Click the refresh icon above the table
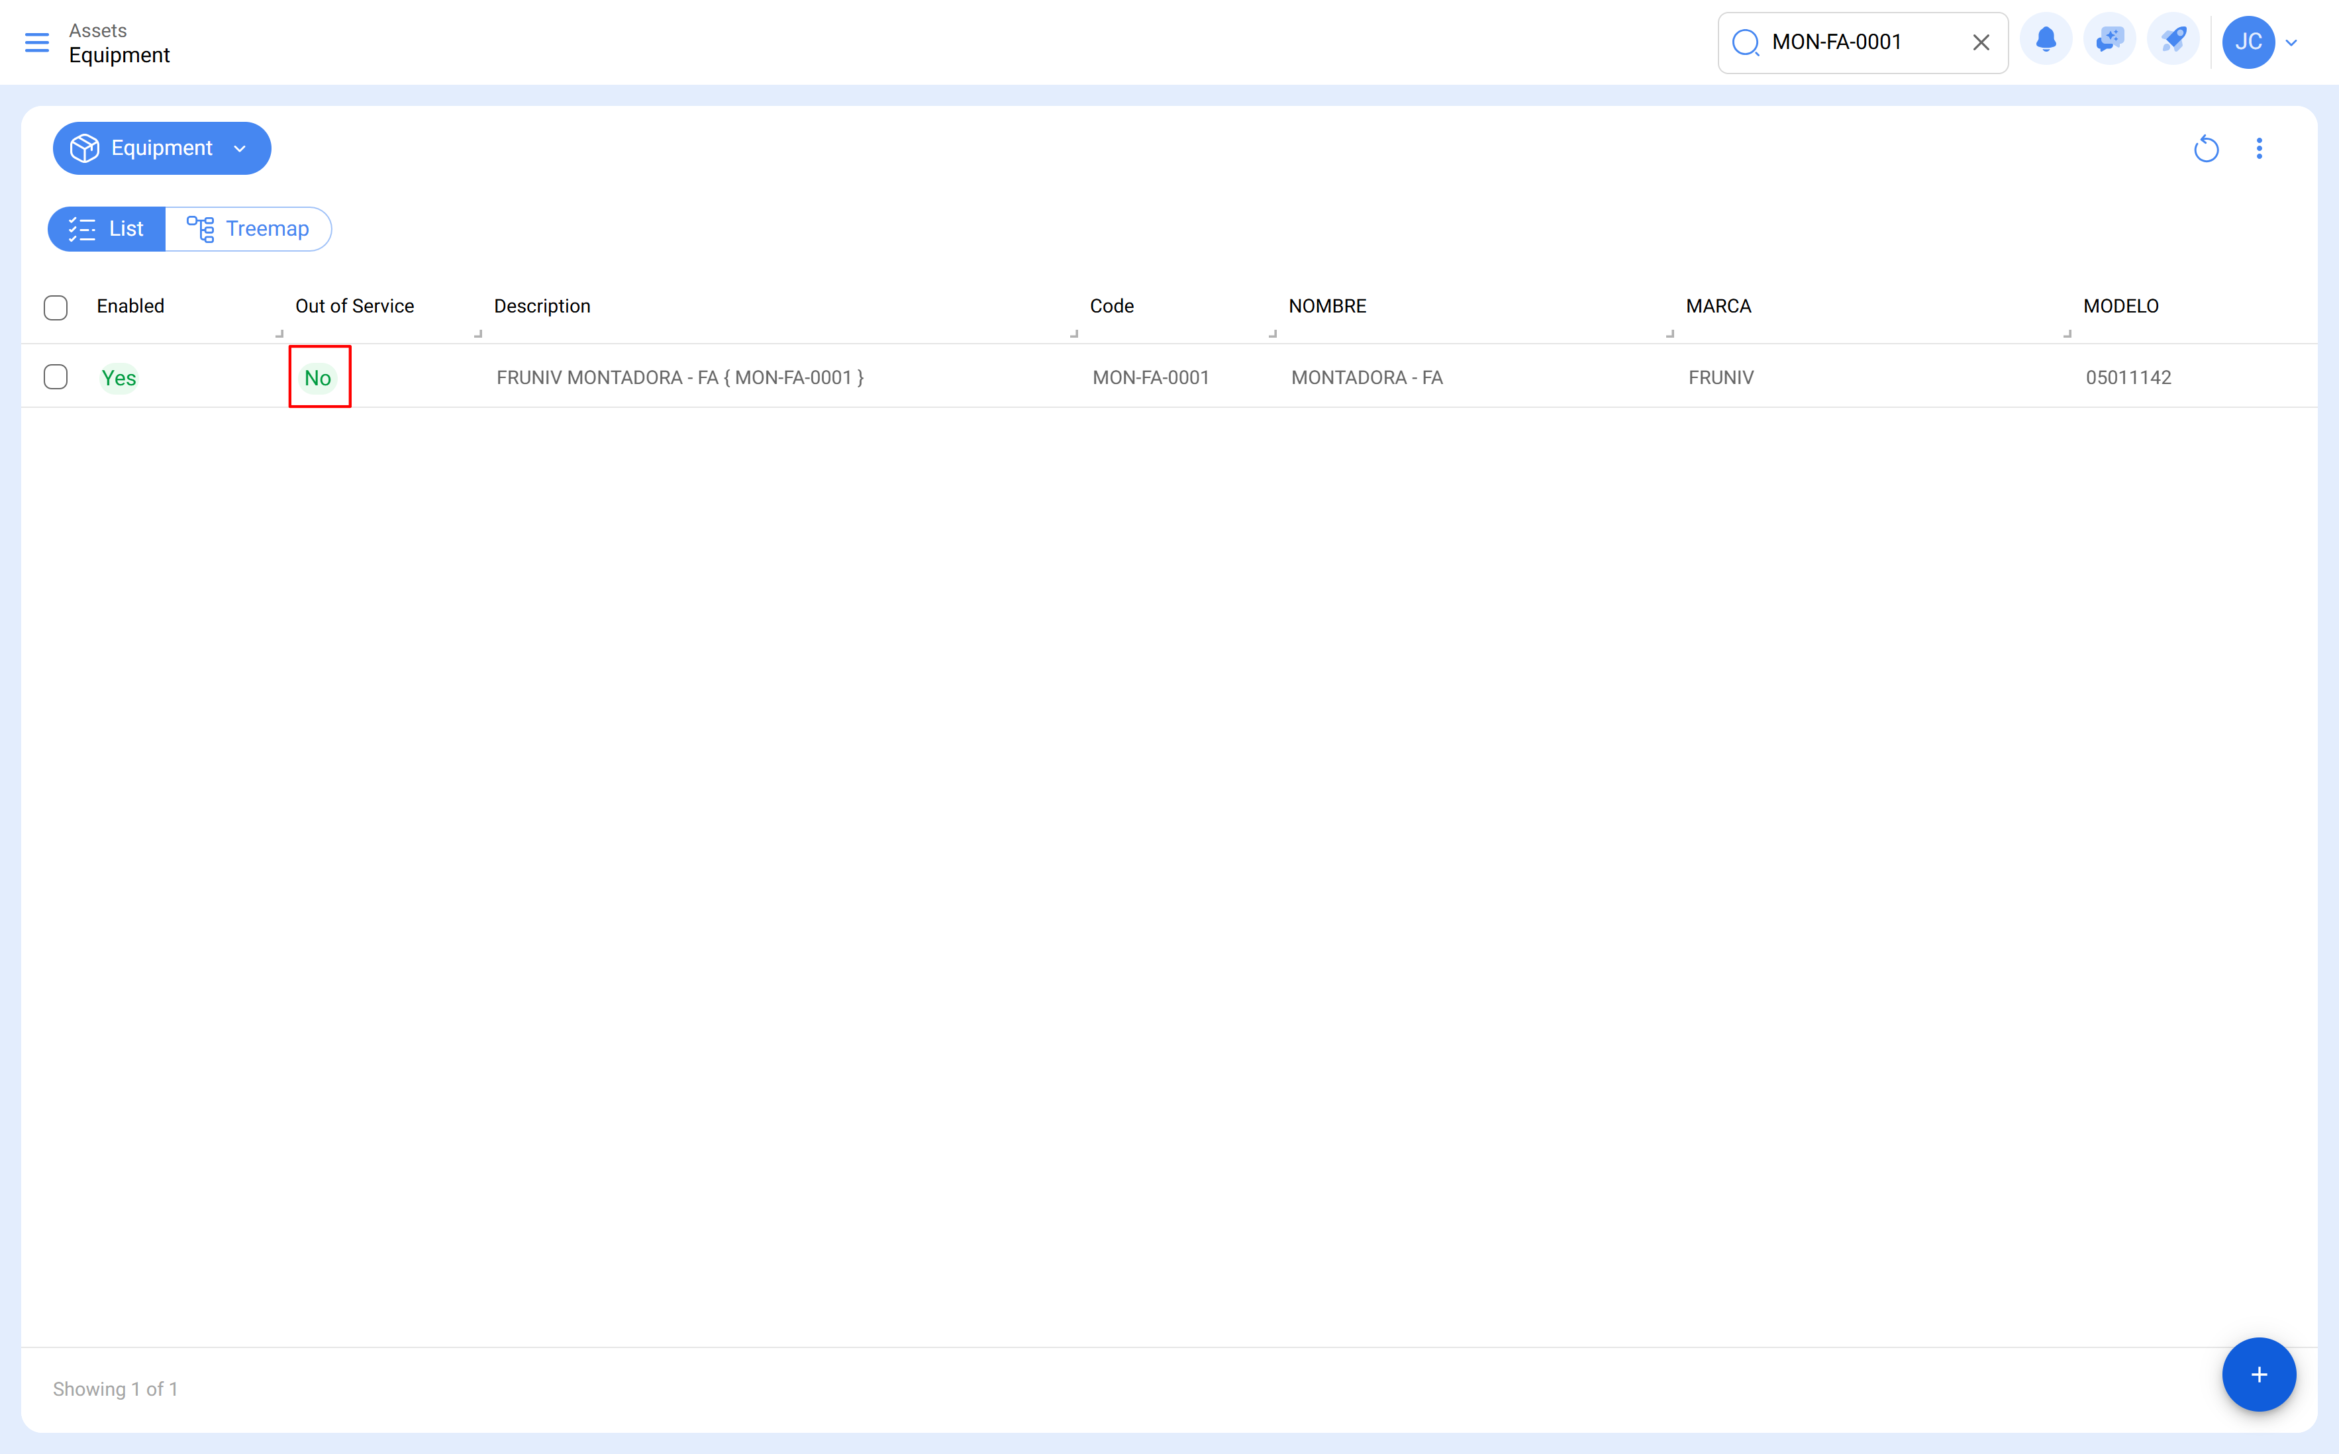The height and width of the screenshot is (1454, 2339). (x=2207, y=148)
